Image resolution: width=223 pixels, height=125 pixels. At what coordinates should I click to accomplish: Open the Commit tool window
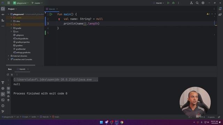tap(3, 15)
